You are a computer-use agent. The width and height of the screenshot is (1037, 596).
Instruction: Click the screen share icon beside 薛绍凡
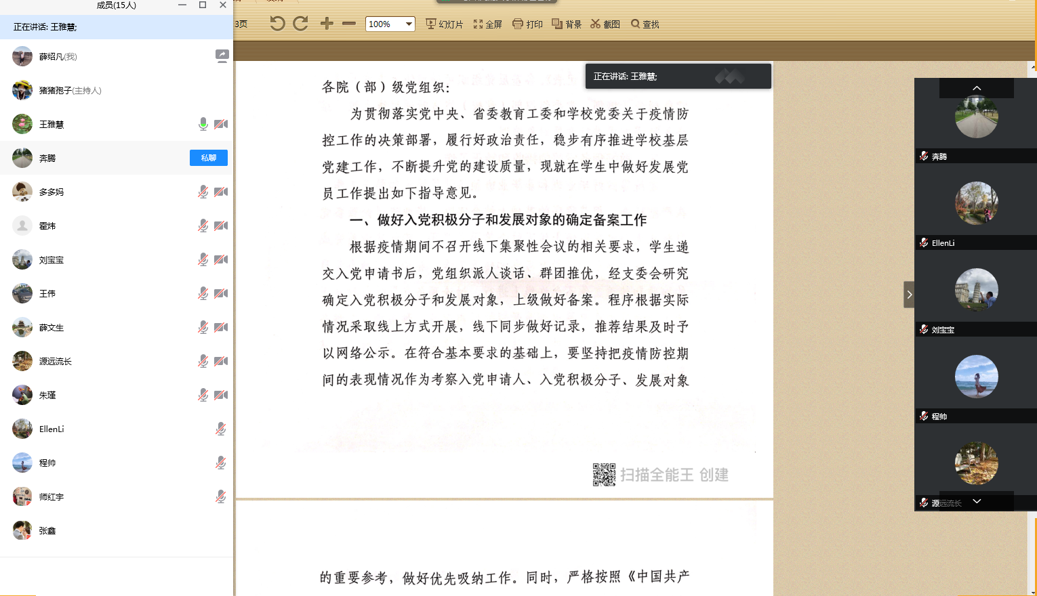tap(222, 56)
